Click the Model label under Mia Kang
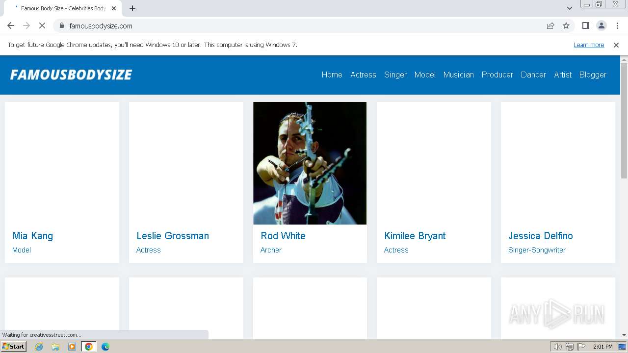628x353 pixels. coord(22,250)
